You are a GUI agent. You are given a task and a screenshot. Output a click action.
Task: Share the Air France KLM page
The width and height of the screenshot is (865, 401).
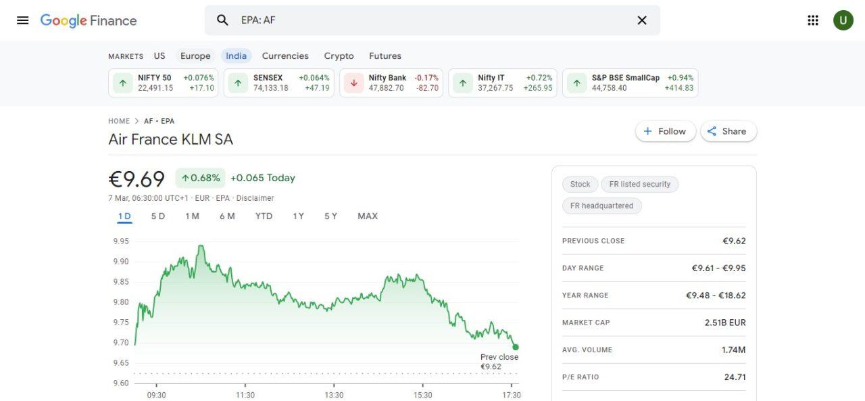pos(728,131)
